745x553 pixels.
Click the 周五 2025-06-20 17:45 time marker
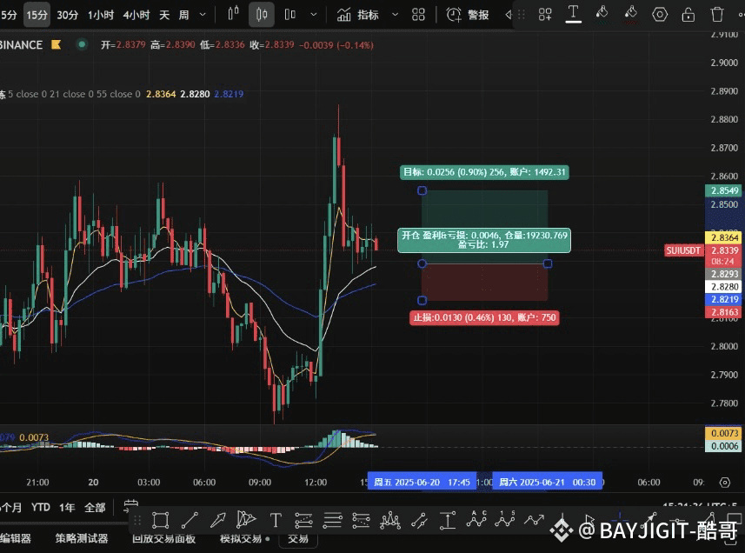422,483
